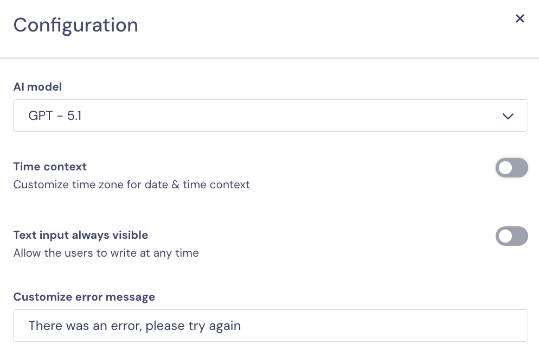This screenshot has height=356, width=539.
Task: Click the AI model label
Action: (x=37, y=87)
